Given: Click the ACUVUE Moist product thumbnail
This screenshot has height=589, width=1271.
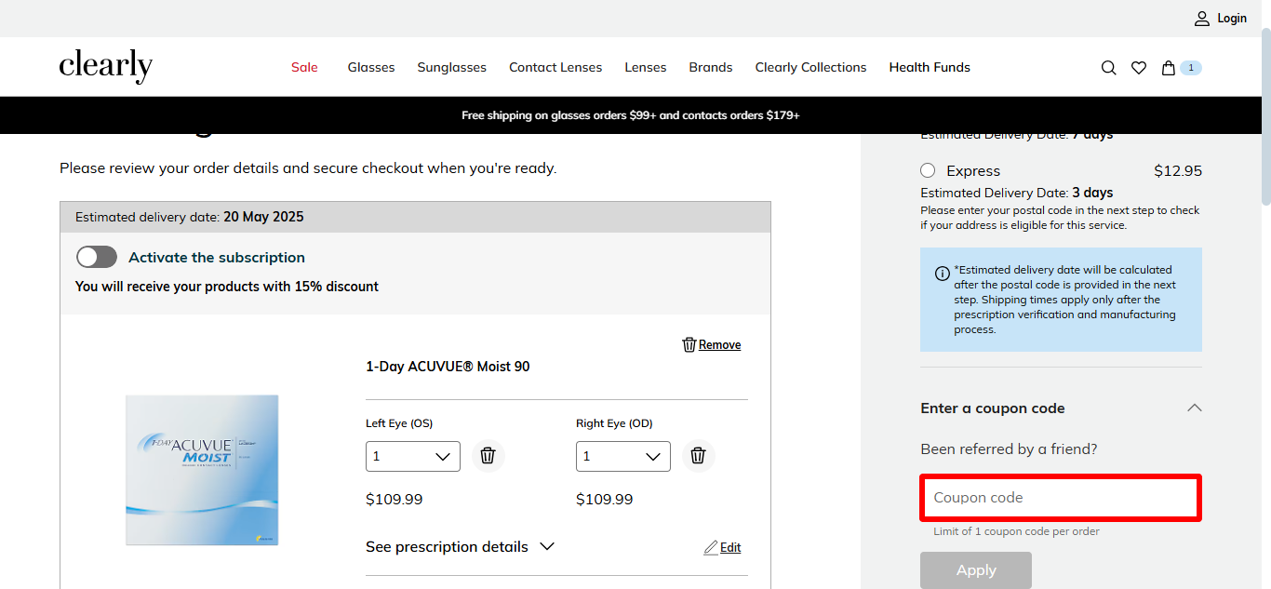Looking at the screenshot, I should [x=202, y=470].
